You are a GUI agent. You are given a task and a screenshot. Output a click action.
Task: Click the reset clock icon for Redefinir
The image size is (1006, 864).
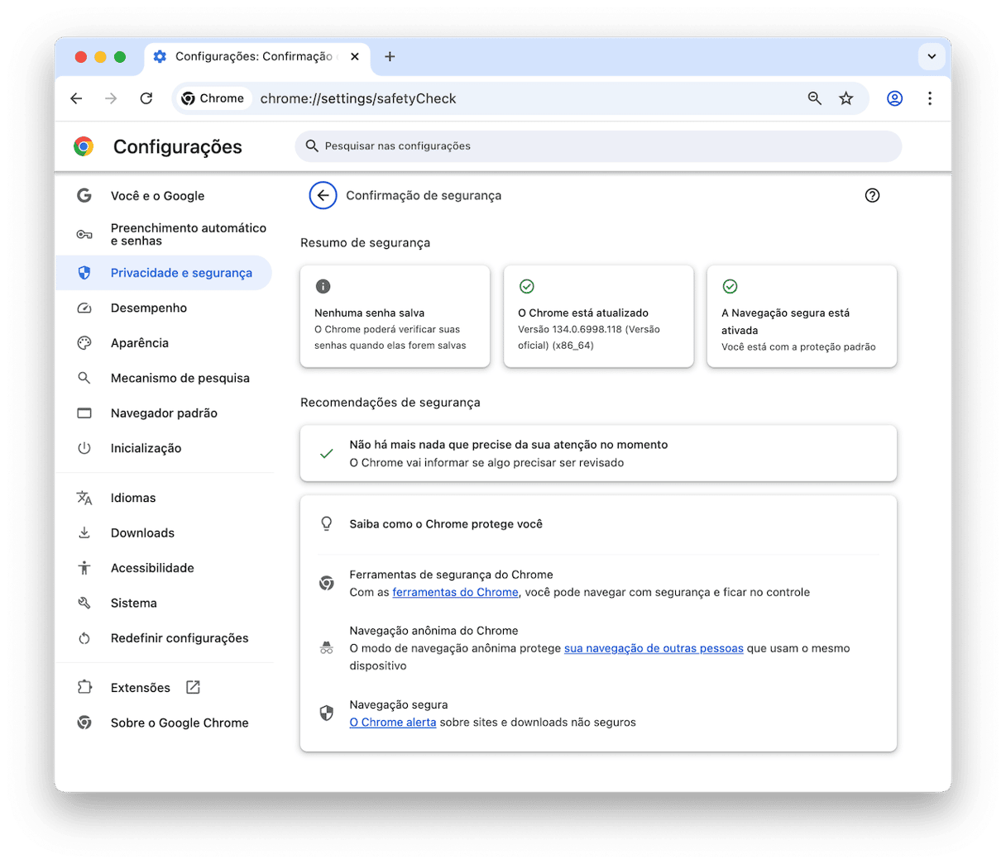pyautogui.click(x=84, y=638)
